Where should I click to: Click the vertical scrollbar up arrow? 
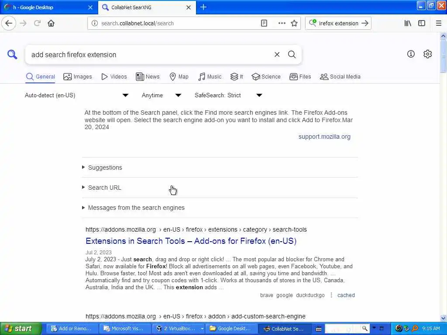point(443,36)
